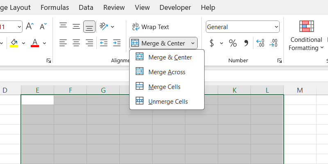The width and height of the screenshot is (328, 164).
Task: Apply the yellow fill color
Action: click(14, 43)
